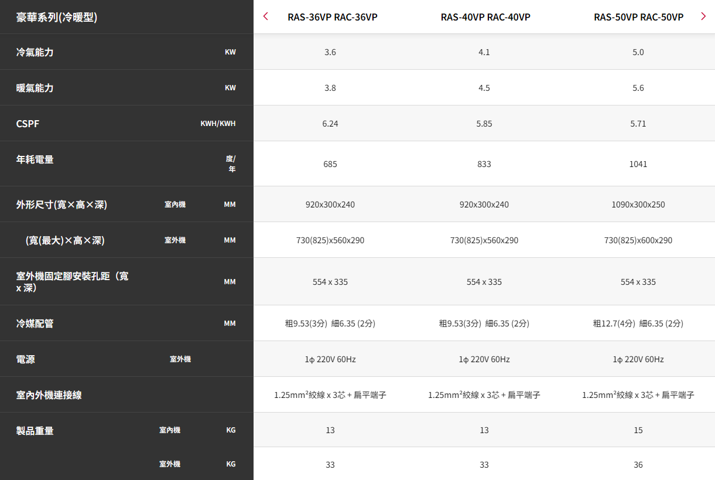Select the RAS-40VP RAC-40VP column header

485,17
